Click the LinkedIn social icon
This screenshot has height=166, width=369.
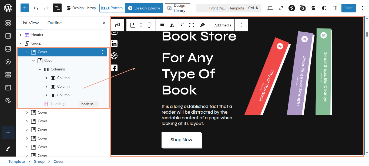[114, 44]
